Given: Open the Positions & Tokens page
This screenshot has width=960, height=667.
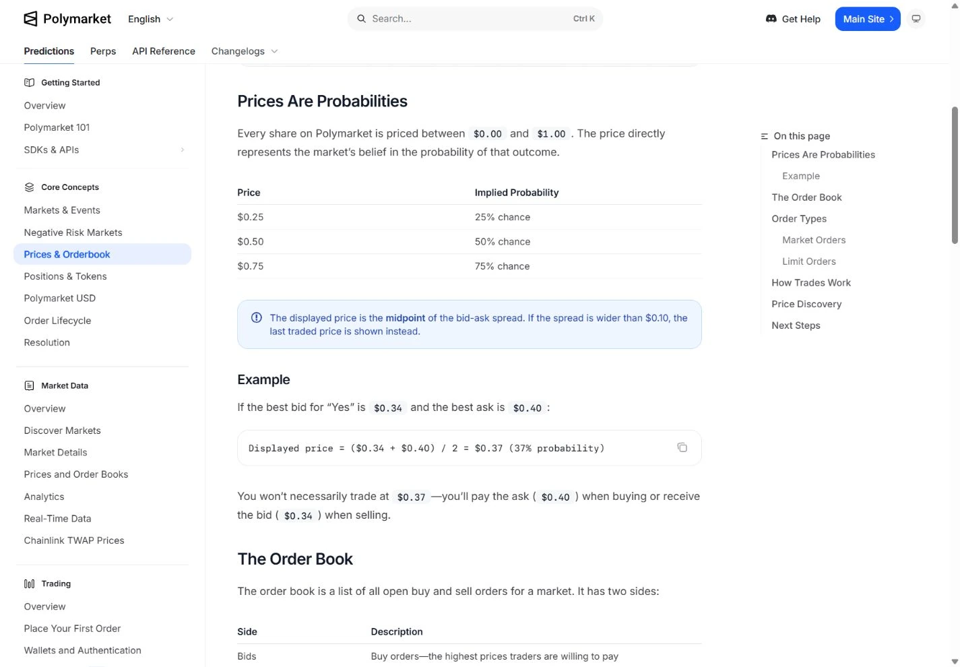Looking at the screenshot, I should point(65,276).
